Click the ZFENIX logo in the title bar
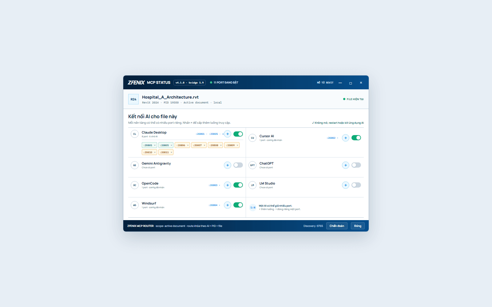This screenshot has width=492, height=307. click(x=136, y=83)
